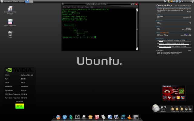The height and width of the screenshot is (121, 194).
Task: Click the Ubuntu logo menu icon in panel
Action: (x=2, y=1)
